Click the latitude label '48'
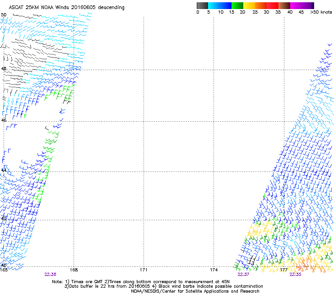Image resolution: width=334 pixels, height=294 pixels. point(4,69)
